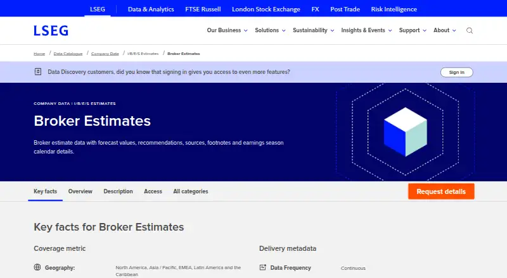Click the Data Frequency chart icon

[263, 267]
